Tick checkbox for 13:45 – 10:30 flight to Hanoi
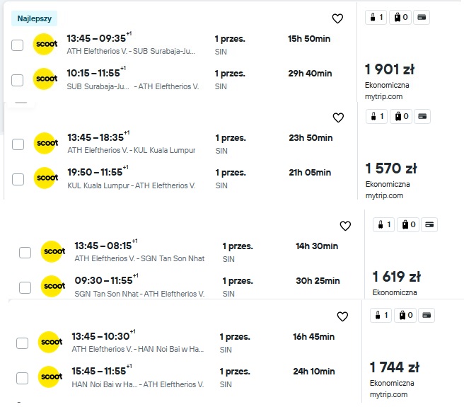 click(x=22, y=343)
